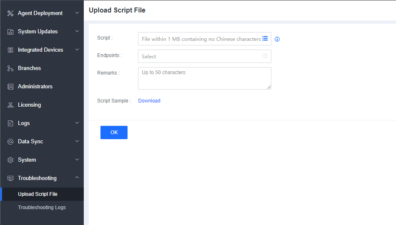Click the System Updates icon
The height and width of the screenshot is (225, 396).
tap(10, 32)
